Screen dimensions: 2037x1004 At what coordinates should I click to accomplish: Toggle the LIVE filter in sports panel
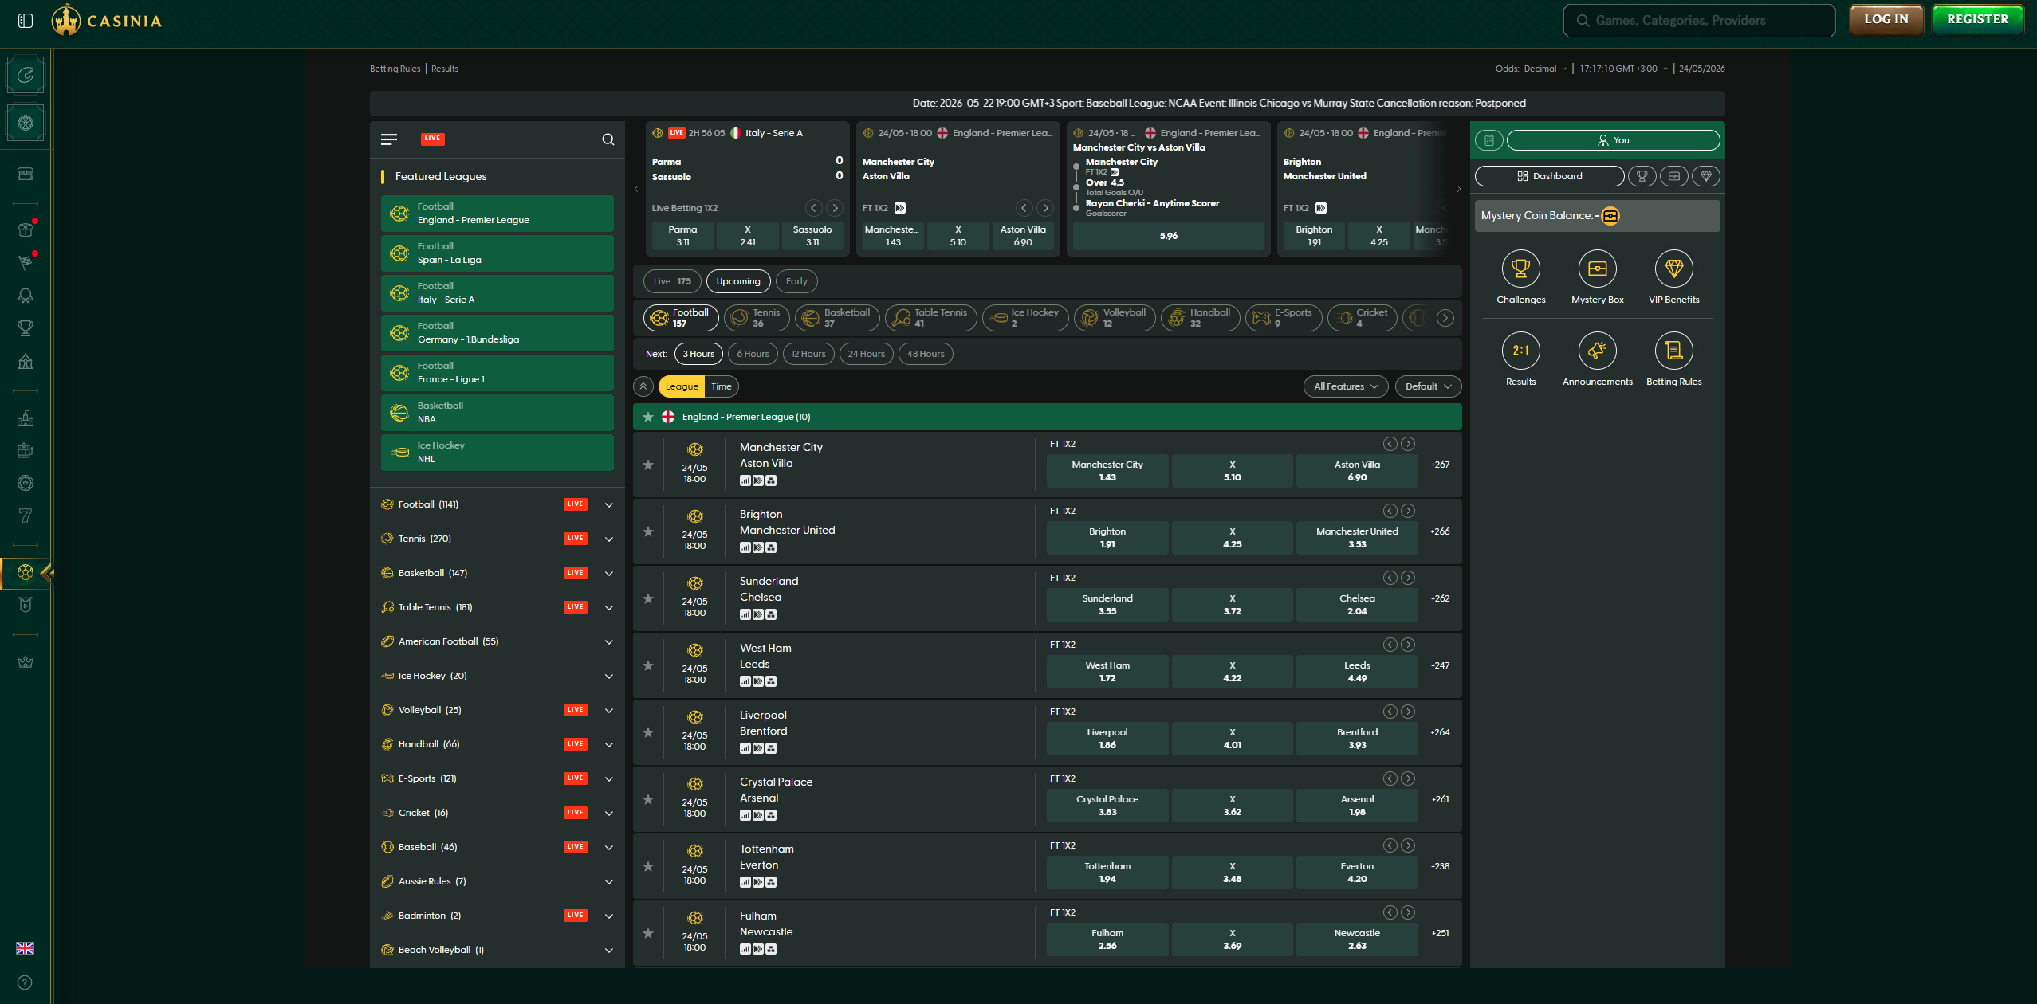click(432, 139)
